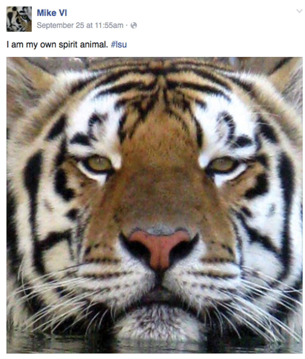This screenshot has height=359, width=305.
Task: Click the globe public privacy icon
Action: 134,26
